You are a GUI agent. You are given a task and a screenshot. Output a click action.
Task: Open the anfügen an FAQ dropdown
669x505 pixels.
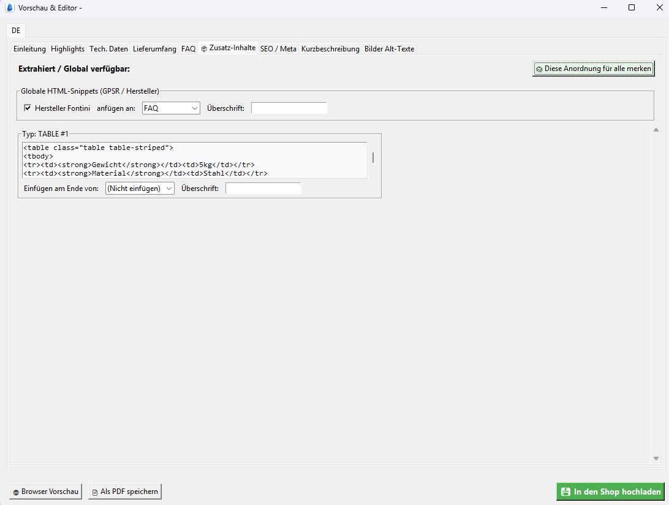[170, 108]
